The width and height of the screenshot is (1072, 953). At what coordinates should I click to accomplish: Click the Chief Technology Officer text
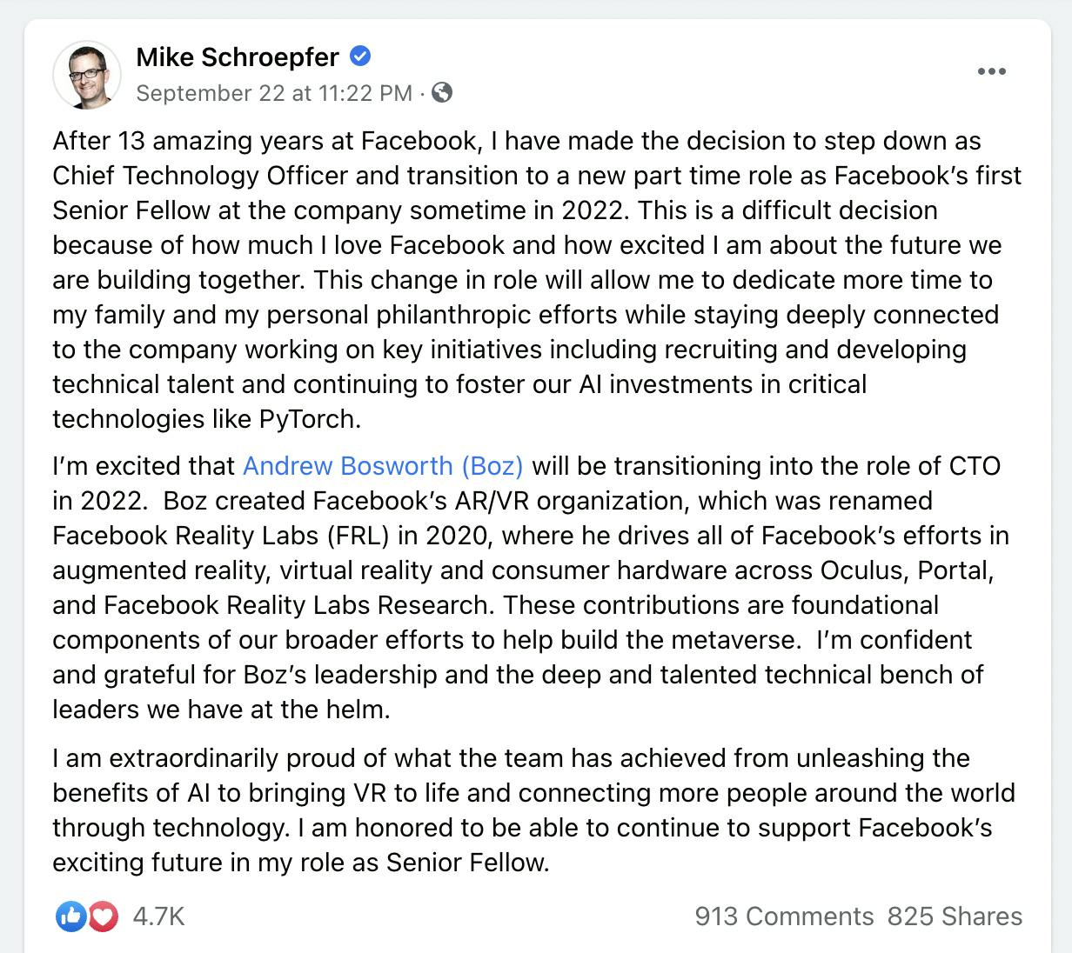200,176
